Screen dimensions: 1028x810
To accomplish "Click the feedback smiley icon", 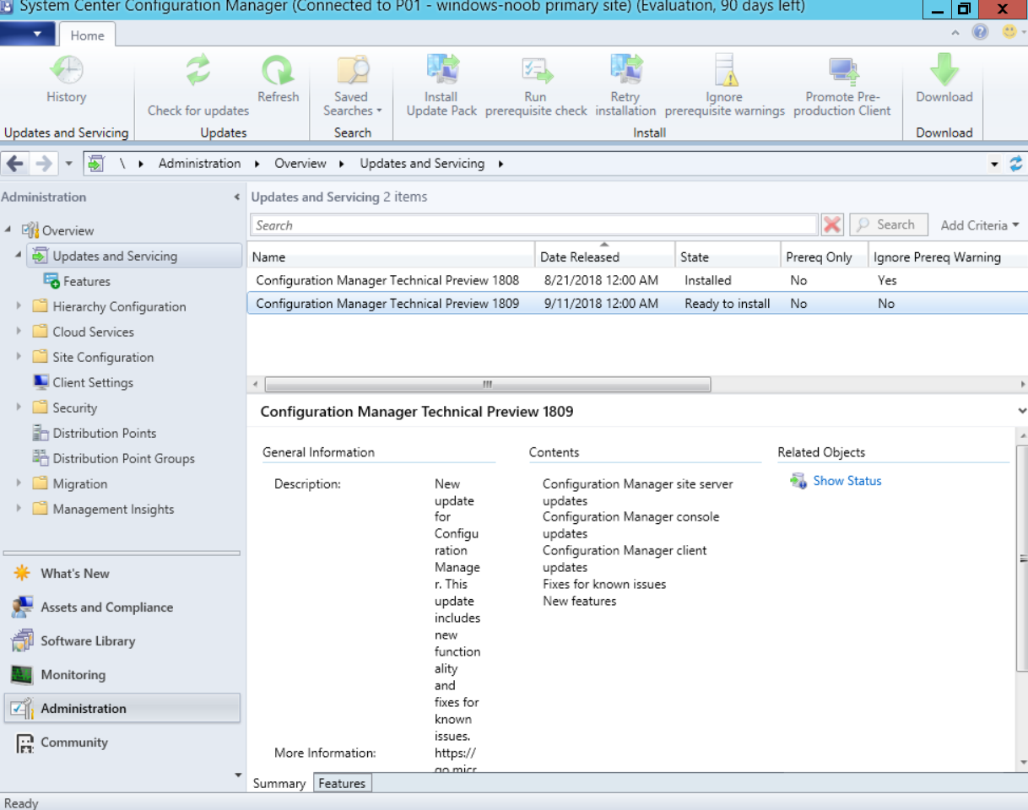I will tap(1009, 32).
